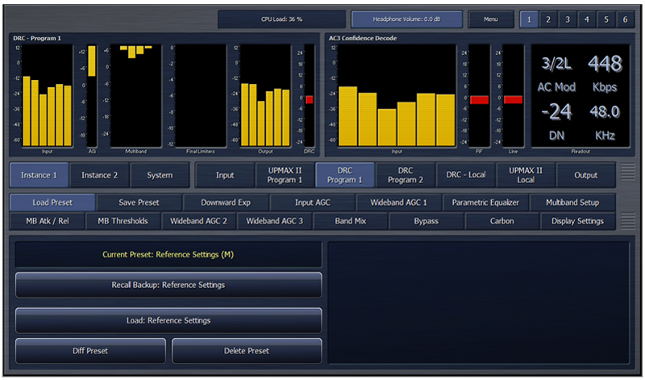Open the Save Preset tab
Image resolution: width=645 pixels, height=380 pixels.
(x=139, y=203)
